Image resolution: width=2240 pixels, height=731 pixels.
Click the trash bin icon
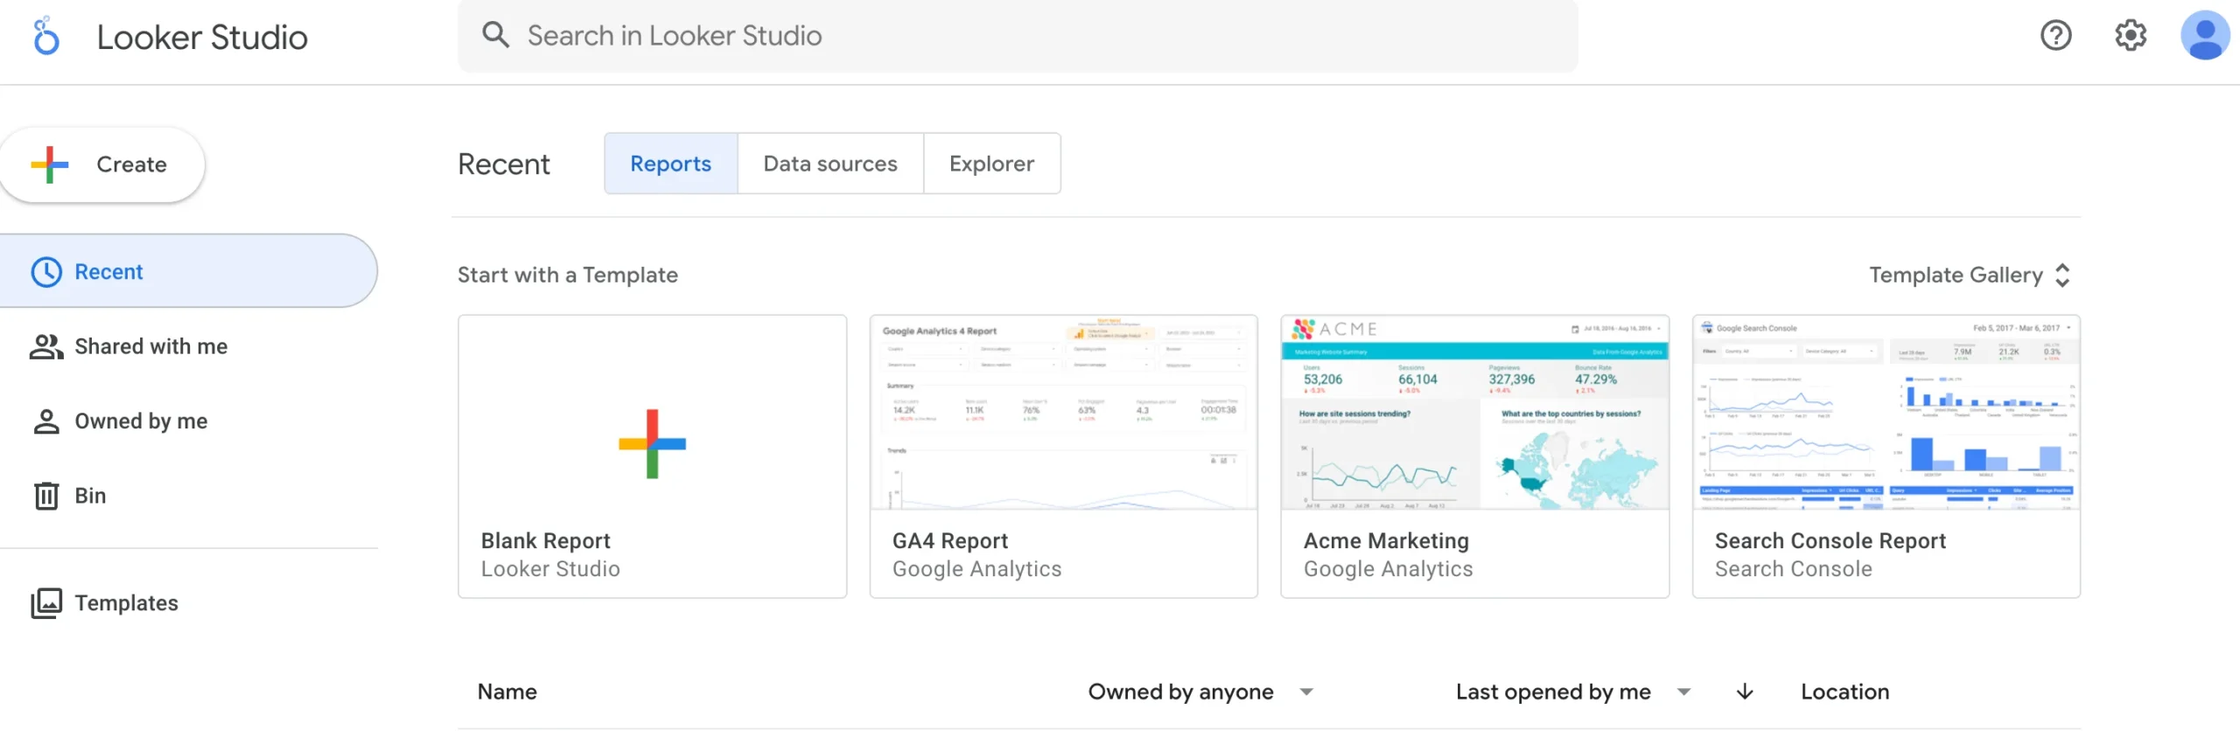(x=46, y=496)
